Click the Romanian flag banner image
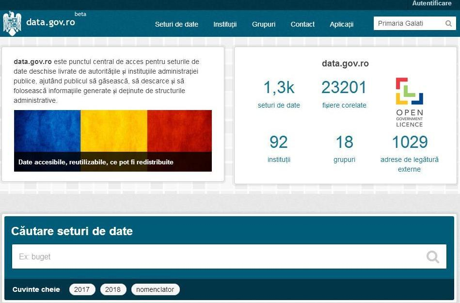Screen dimensions: 460x303 pos(113,140)
